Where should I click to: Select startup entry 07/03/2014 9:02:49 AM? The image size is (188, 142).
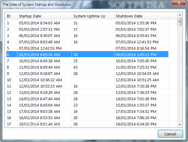click(x=39, y=42)
